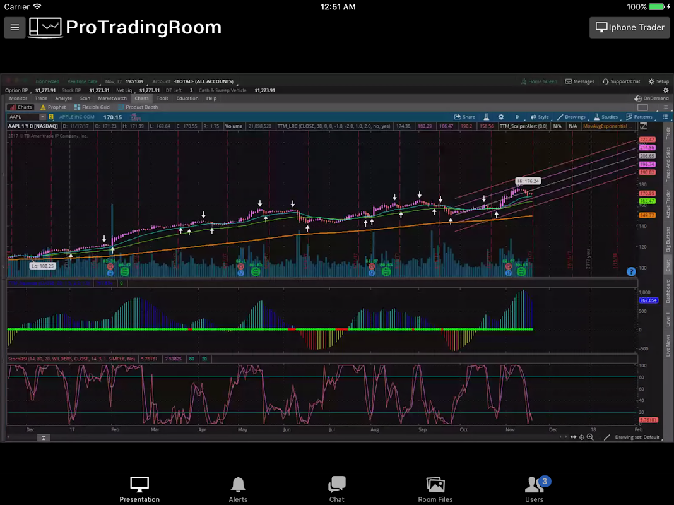Click the pan left-right arrows icon
The width and height of the screenshot is (674, 505).
coord(574,437)
